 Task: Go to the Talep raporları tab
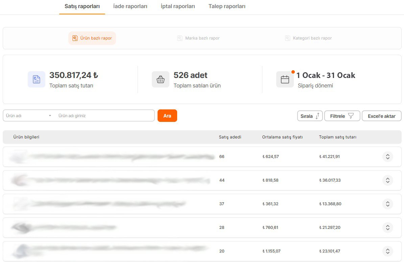(227, 6)
